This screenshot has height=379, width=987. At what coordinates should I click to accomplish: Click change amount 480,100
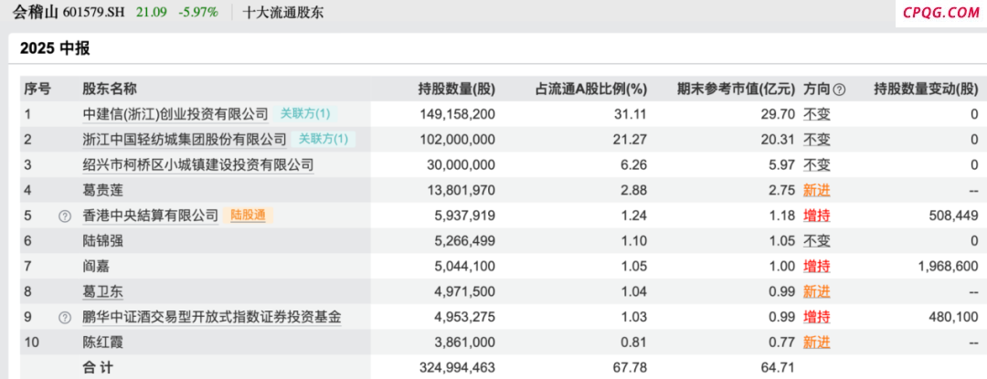point(953,318)
